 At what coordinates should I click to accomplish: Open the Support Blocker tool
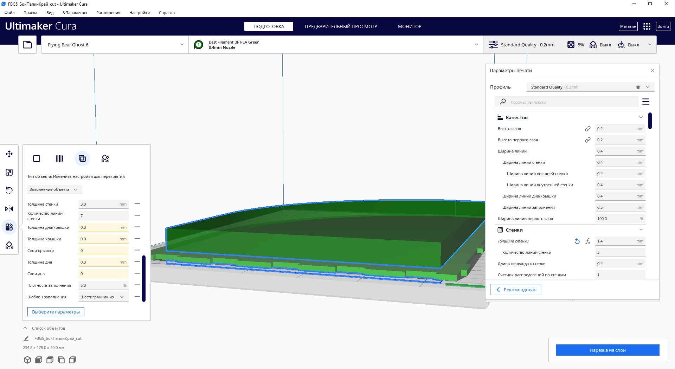pos(9,245)
